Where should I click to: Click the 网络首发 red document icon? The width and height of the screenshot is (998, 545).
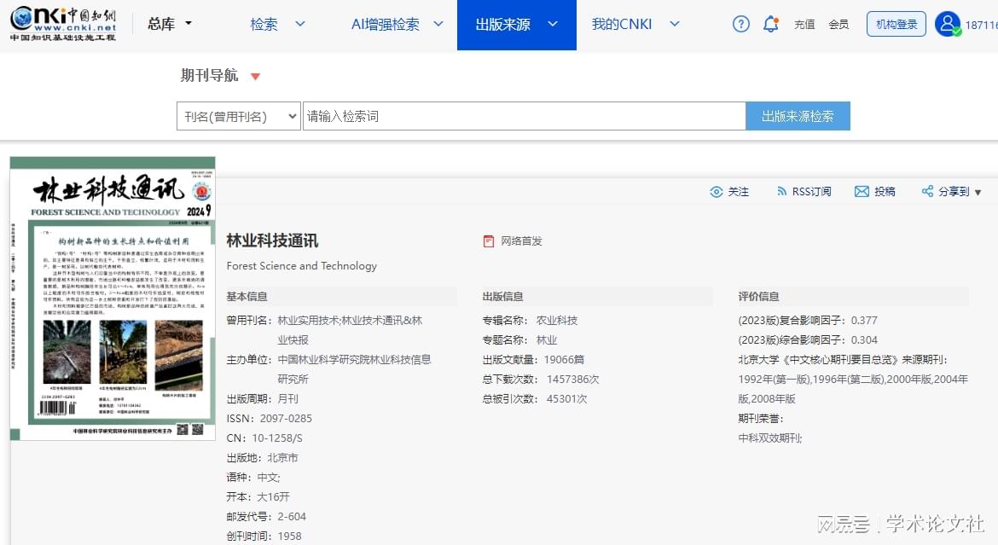(489, 241)
